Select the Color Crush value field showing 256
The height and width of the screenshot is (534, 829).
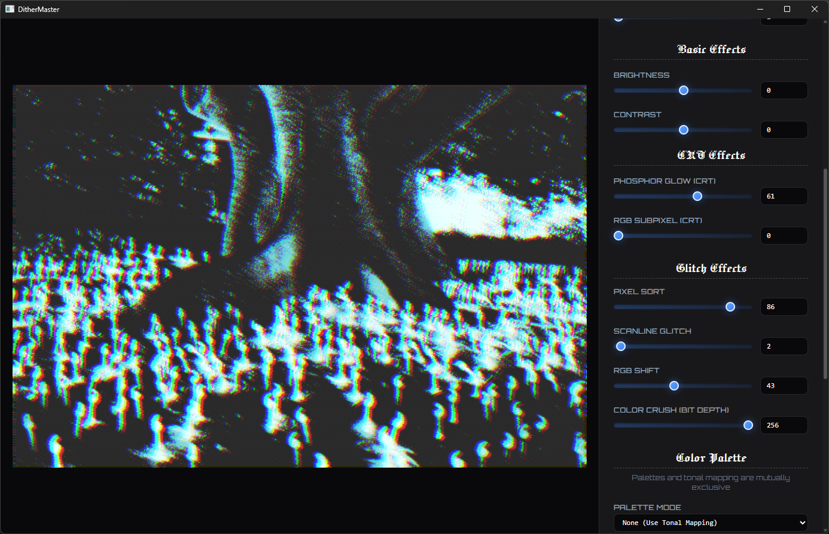[x=784, y=425]
